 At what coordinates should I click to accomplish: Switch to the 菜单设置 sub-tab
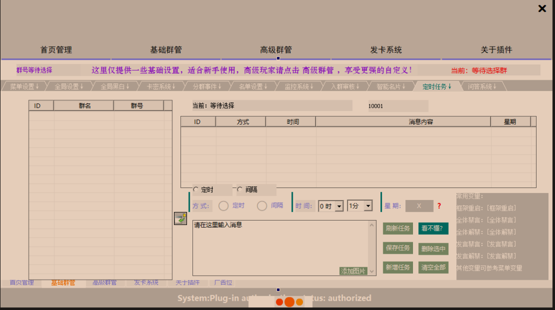pos(24,86)
